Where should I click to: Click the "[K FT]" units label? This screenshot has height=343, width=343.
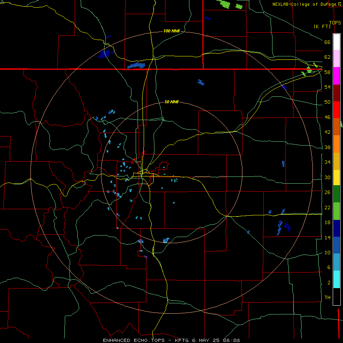[322, 26]
